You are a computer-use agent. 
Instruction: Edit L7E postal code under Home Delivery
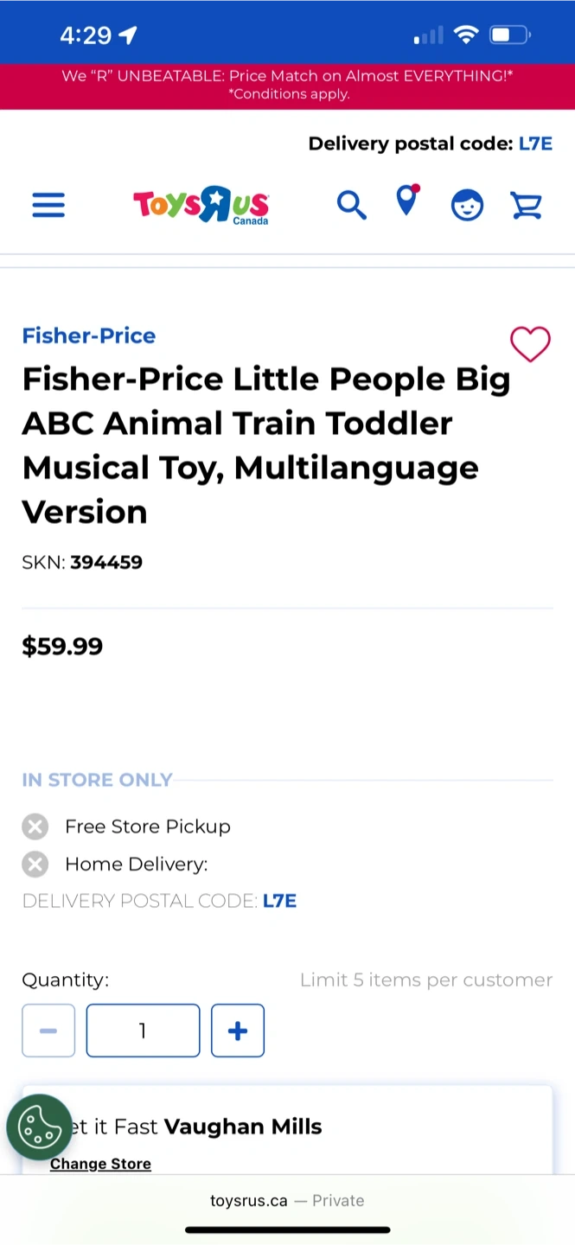pos(279,901)
